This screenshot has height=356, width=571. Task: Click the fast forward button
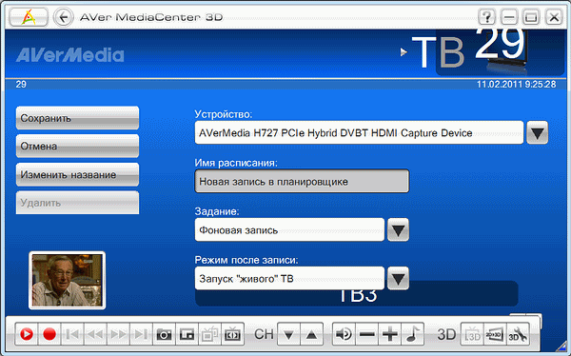(118, 334)
